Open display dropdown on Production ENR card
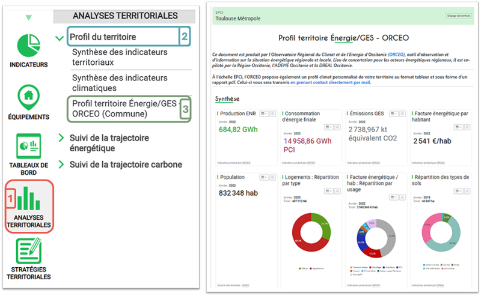Image resolution: width=481 pixels, height=296 pixels. [264, 113]
